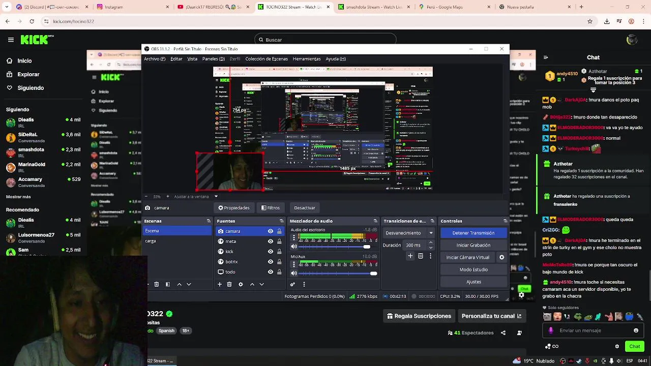This screenshot has height=366, width=651.
Task: Open the Ajustar a la ventana zoom dropdown
Action: pos(216,196)
